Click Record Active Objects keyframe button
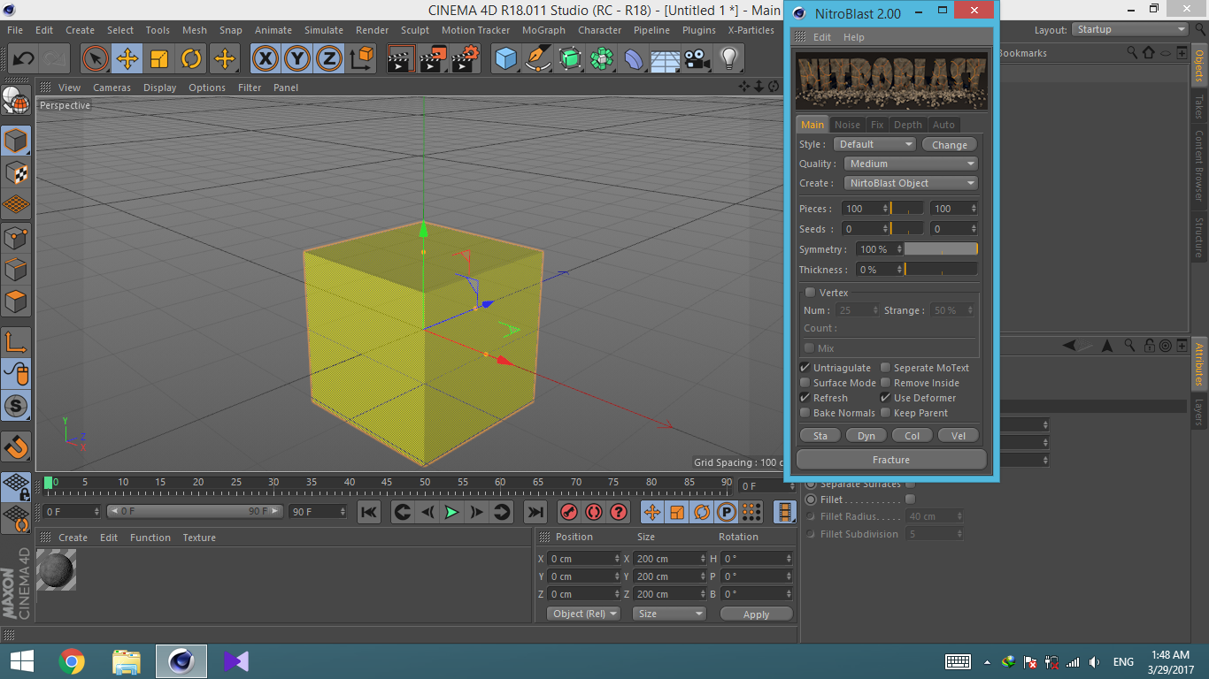 (569, 512)
